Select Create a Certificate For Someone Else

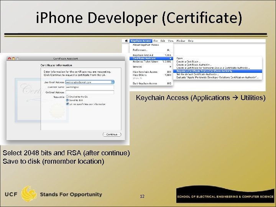[218, 68]
